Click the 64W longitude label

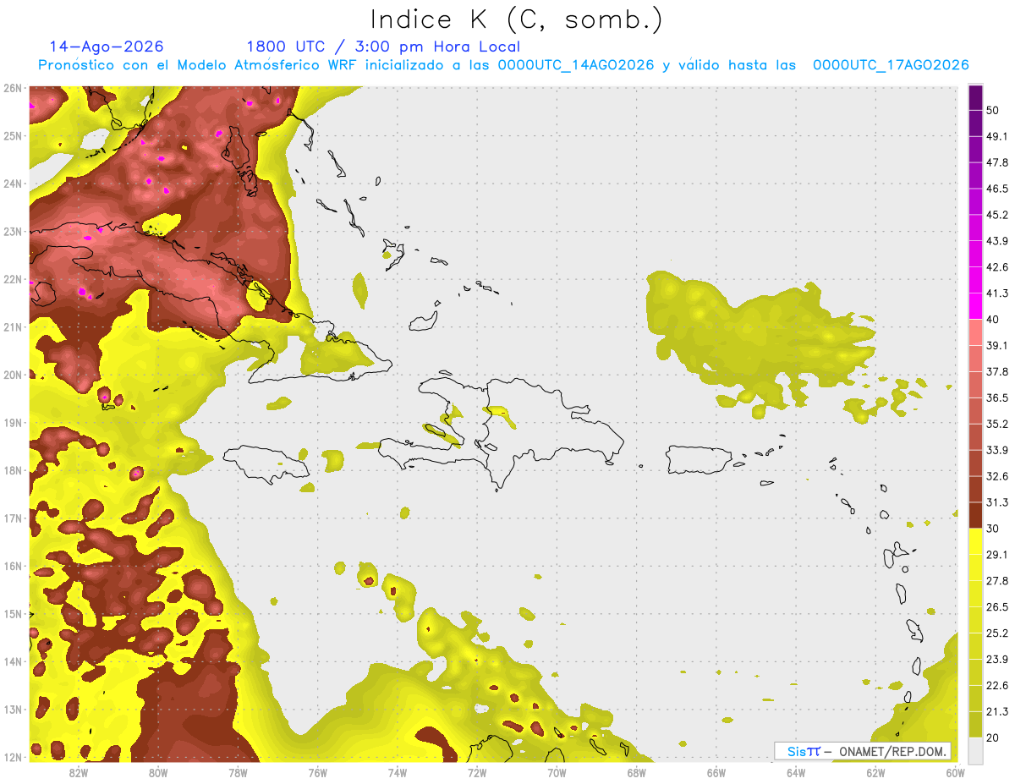click(x=795, y=772)
